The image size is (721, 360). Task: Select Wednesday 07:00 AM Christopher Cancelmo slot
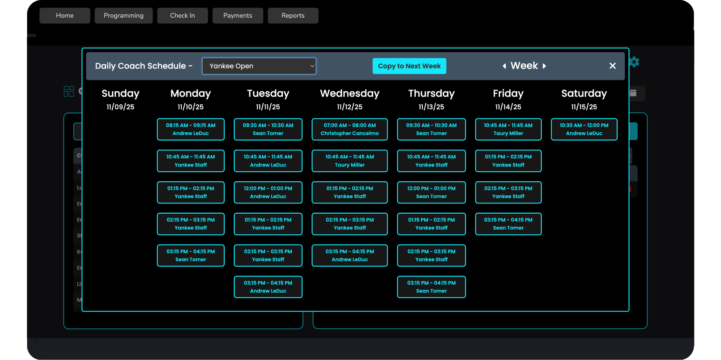(350, 129)
